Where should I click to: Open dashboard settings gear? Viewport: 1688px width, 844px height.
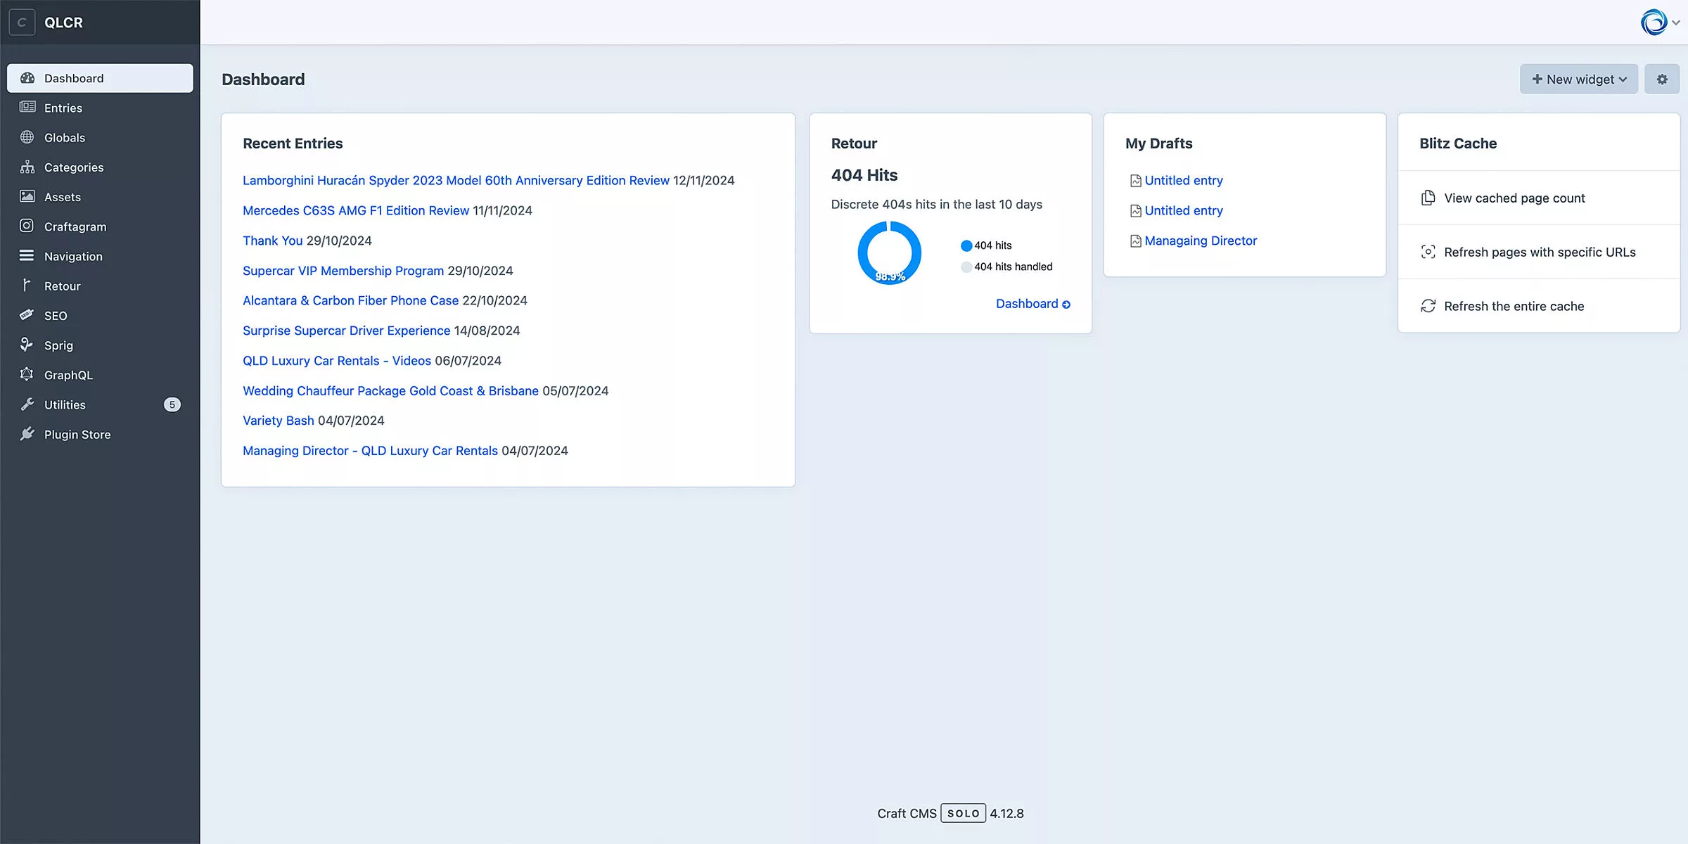[x=1662, y=79]
